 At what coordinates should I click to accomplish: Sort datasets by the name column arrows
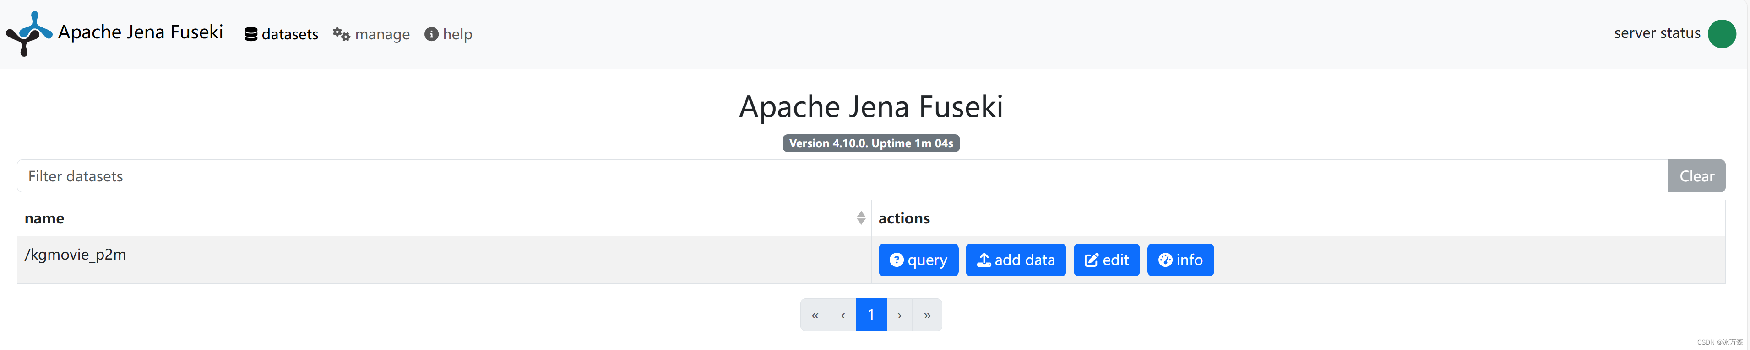click(x=861, y=218)
